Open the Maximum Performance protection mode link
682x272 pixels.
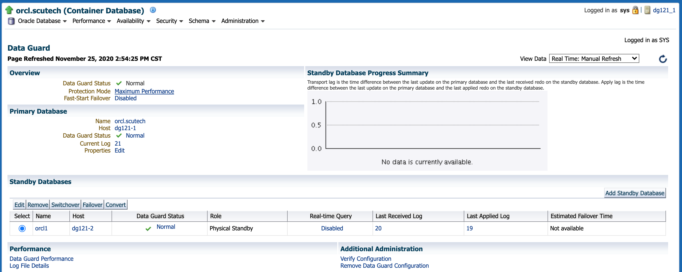(x=144, y=91)
